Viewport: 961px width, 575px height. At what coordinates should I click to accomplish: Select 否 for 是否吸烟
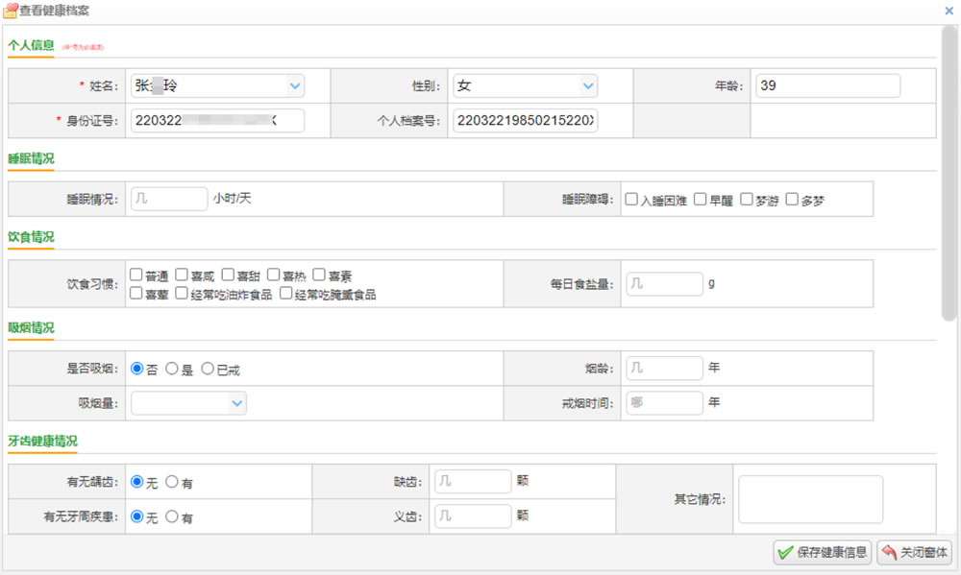pos(137,369)
